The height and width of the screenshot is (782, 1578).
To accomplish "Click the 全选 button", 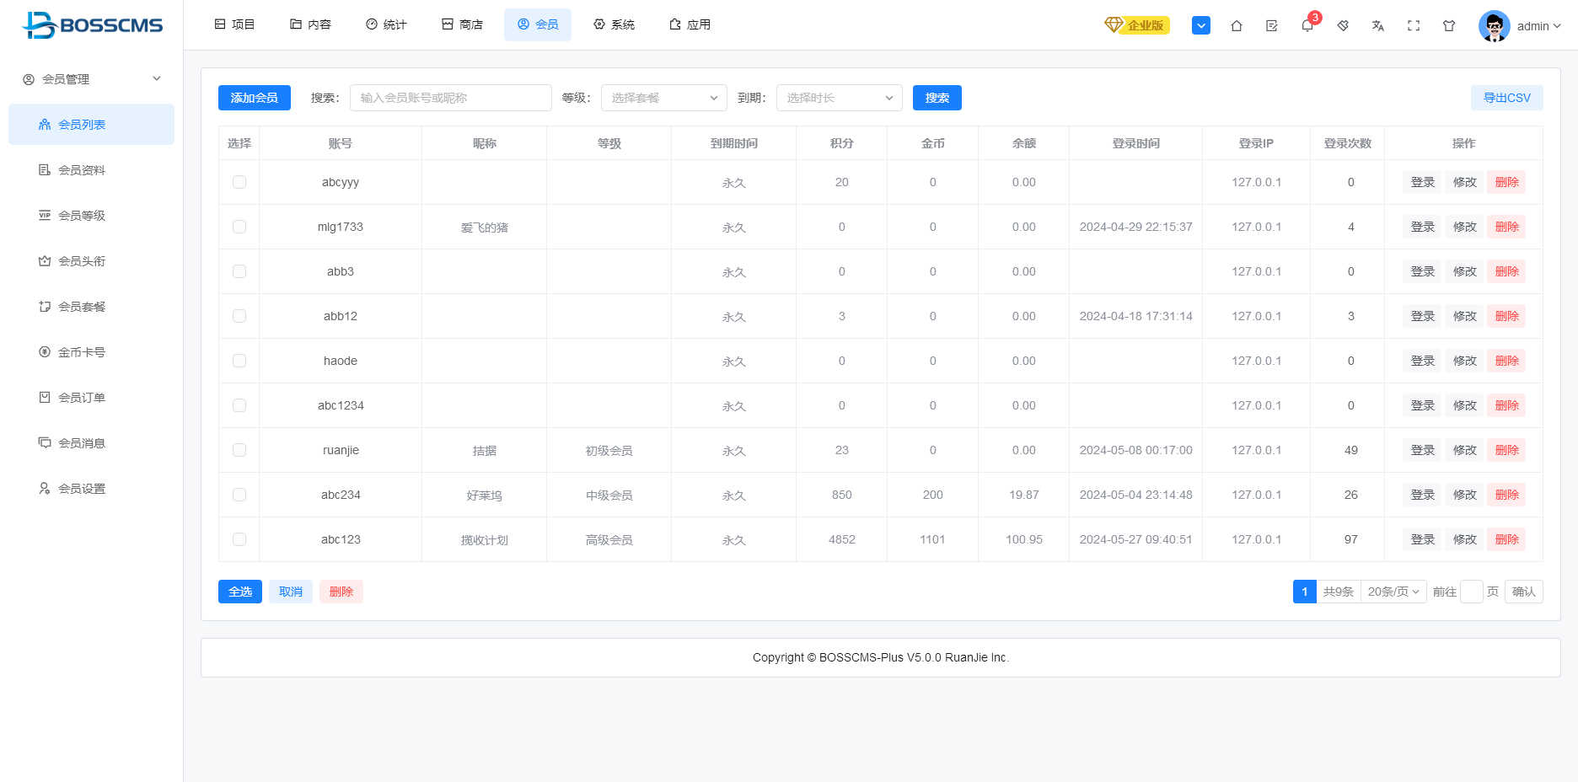I will [240, 592].
